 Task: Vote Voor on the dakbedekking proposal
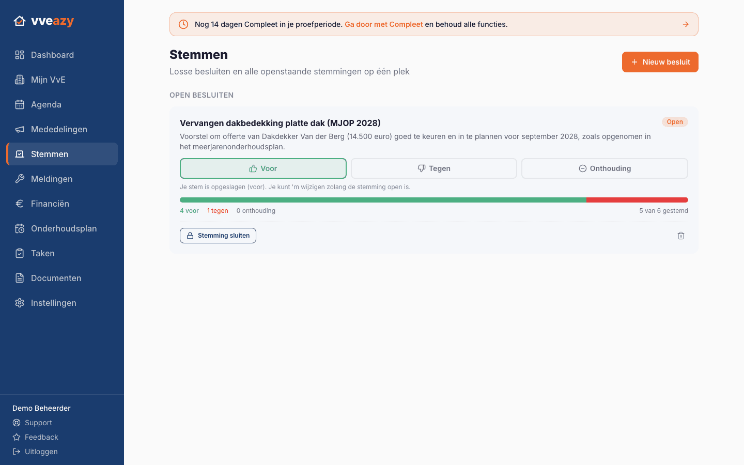pos(263,168)
